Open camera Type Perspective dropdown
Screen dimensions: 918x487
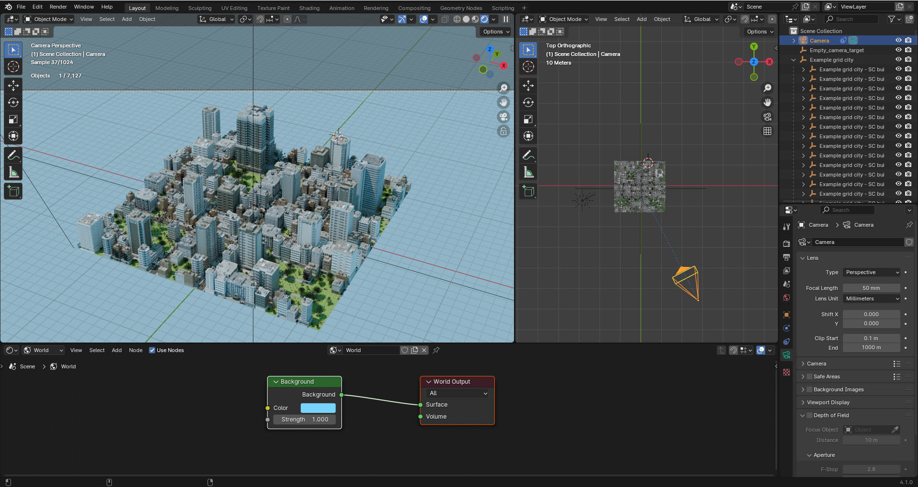click(x=872, y=272)
